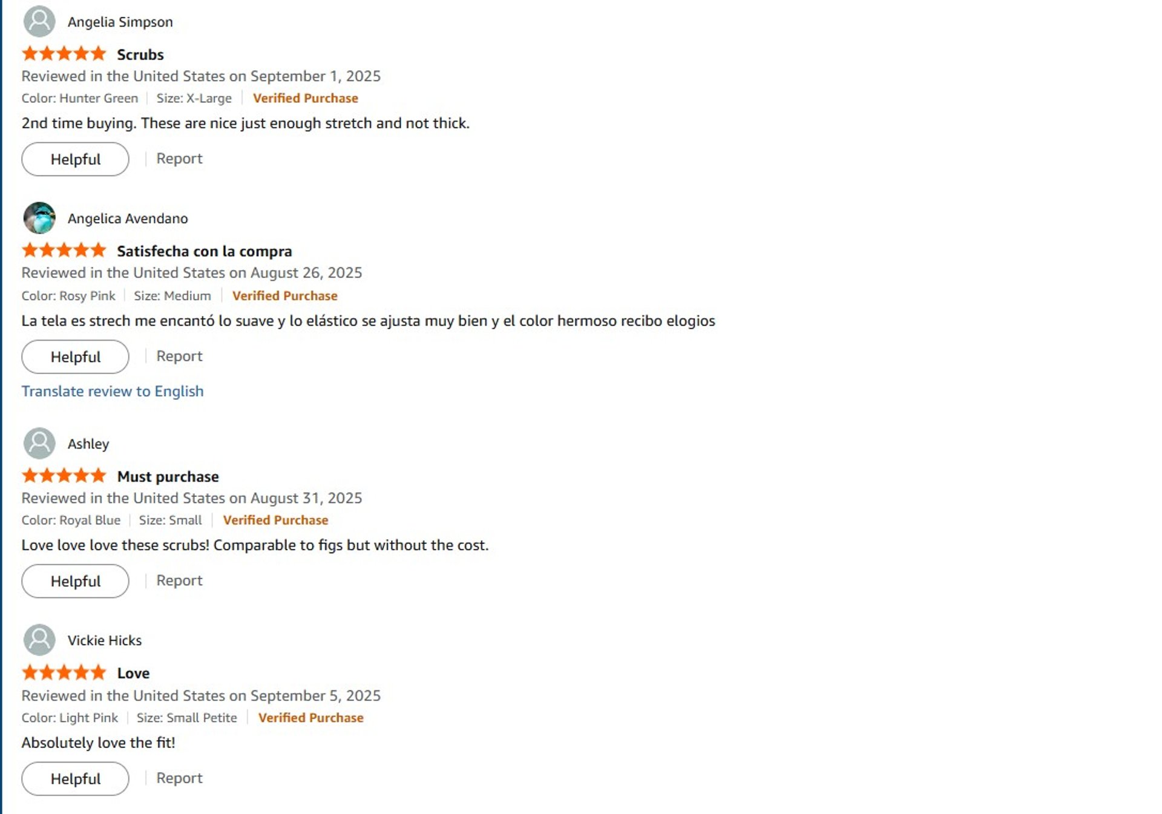Click Angelica Avendano's bird profile picture
This screenshot has height=814, width=1162.
[x=39, y=218]
